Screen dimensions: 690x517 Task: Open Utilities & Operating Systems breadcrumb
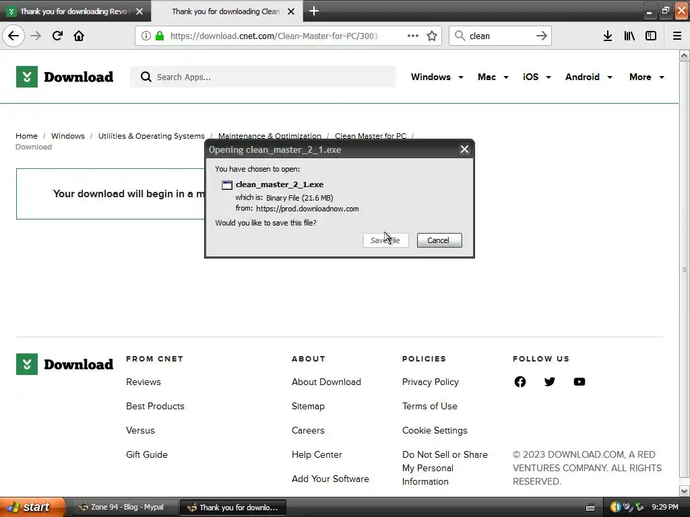(x=152, y=136)
